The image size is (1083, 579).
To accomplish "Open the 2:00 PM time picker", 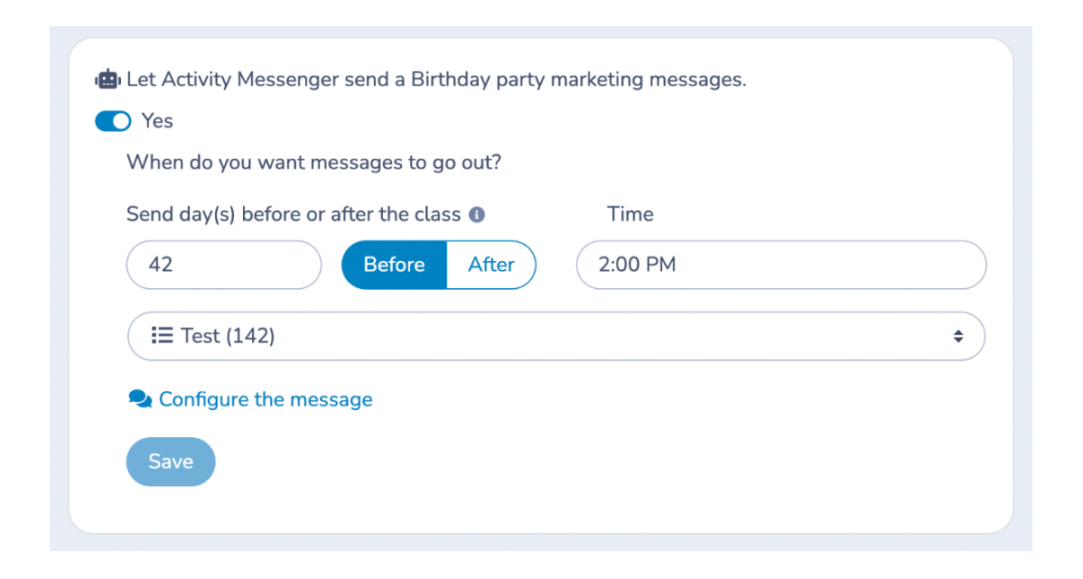I will pyautogui.click(x=780, y=265).
